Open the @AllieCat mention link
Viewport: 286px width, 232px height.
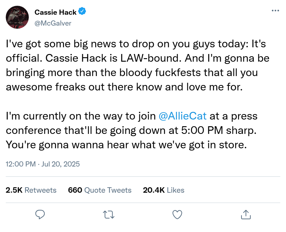click(x=183, y=116)
